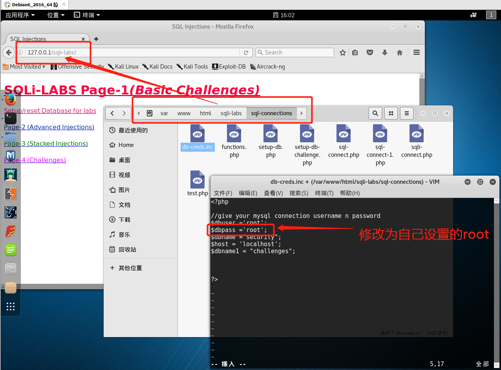Image resolution: width=501 pixels, height=370 pixels.
Task: Click the html path segment
Action: point(205,113)
